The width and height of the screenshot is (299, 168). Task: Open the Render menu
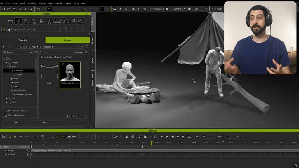42,3
